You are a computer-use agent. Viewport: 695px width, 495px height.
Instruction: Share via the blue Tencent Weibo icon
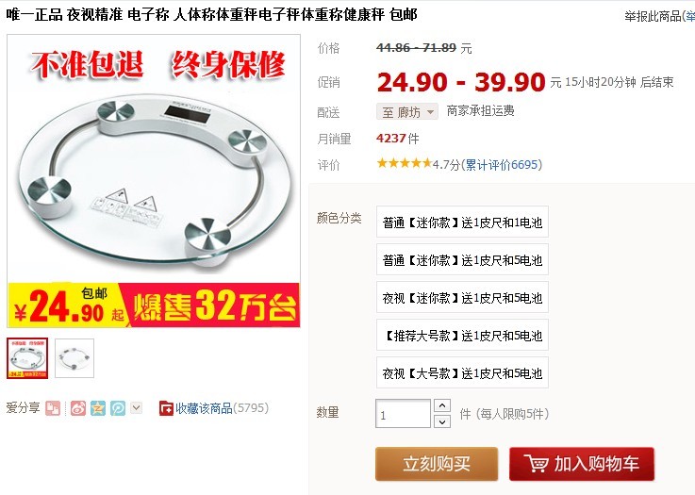pos(118,408)
